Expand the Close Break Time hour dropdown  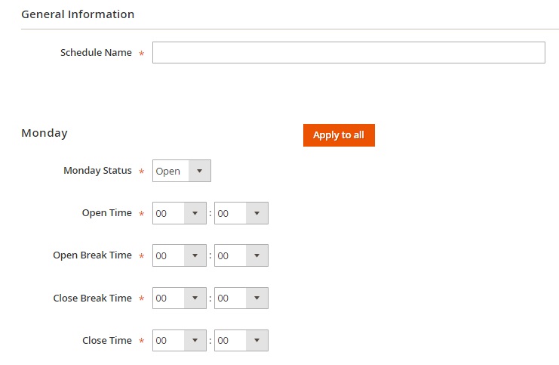pyautogui.click(x=180, y=298)
